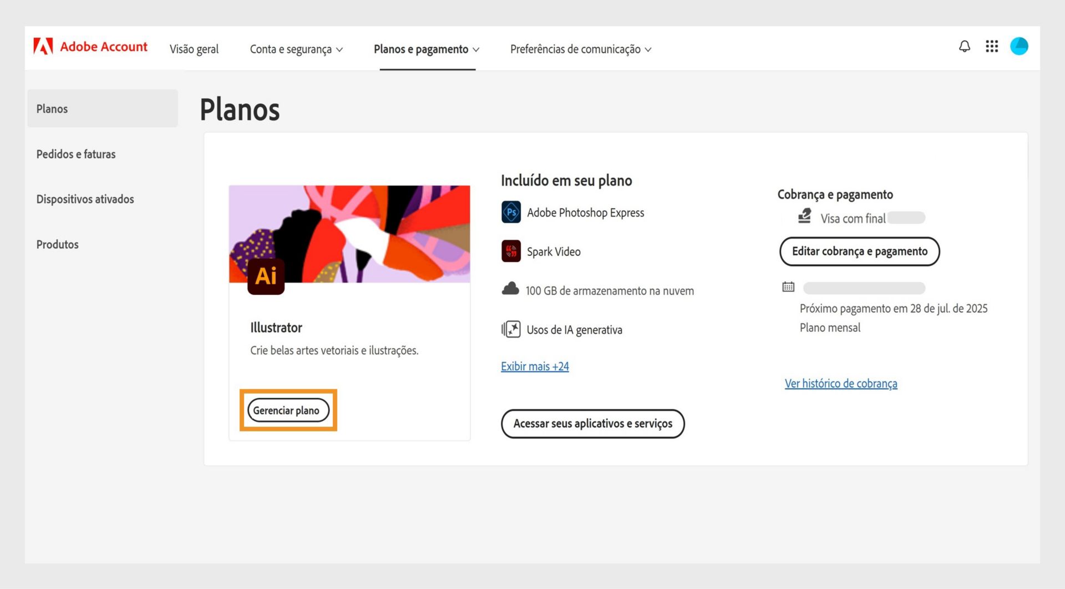Click the Adobe Photoshop Express icon
The image size is (1065, 589).
511,212
